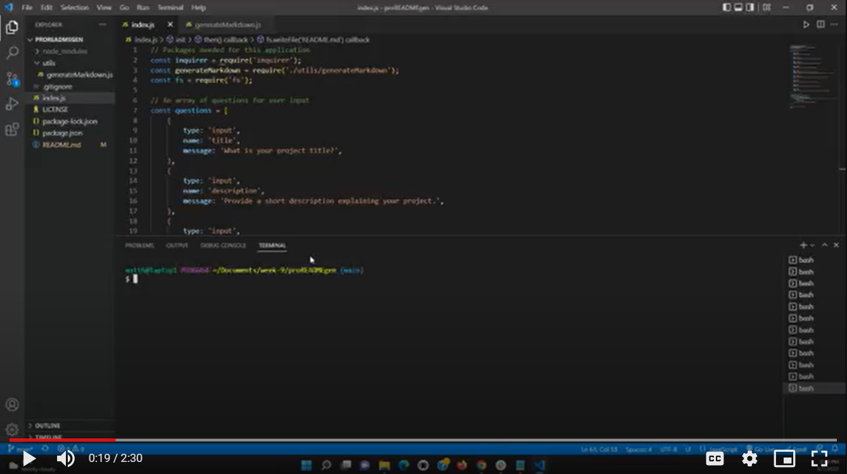Open package-lock.json in explorer
Viewport: 847px width, 474px height.
coord(70,121)
